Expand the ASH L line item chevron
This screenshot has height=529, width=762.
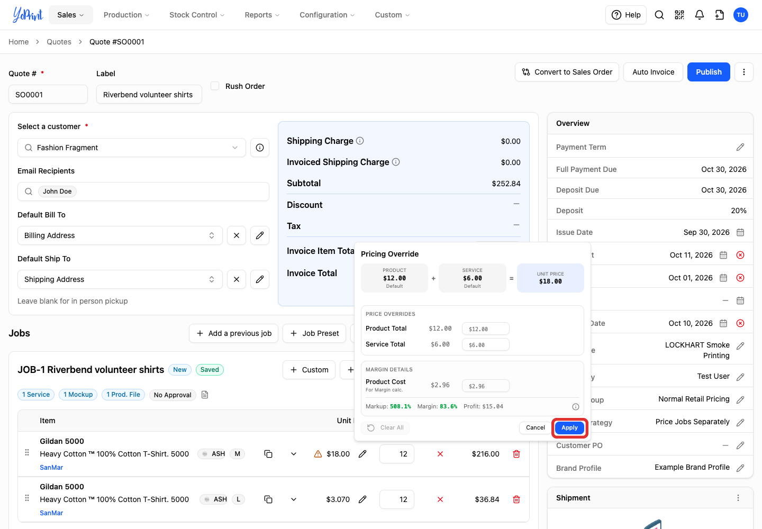[x=294, y=499]
